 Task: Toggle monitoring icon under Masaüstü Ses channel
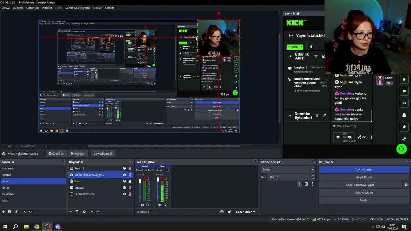(x=147, y=205)
